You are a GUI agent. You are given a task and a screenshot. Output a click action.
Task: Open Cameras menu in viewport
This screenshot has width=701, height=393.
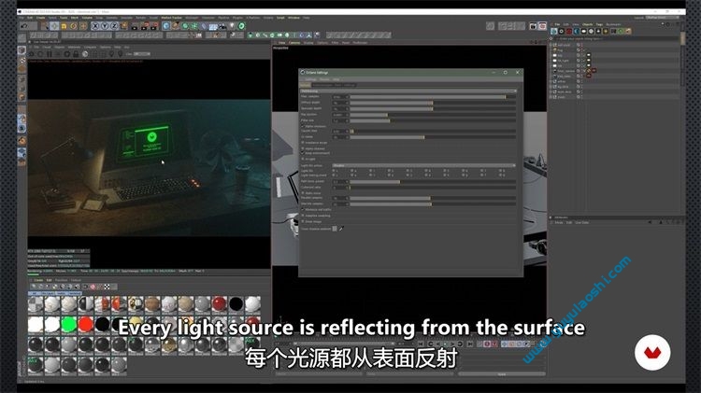pos(294,42)
